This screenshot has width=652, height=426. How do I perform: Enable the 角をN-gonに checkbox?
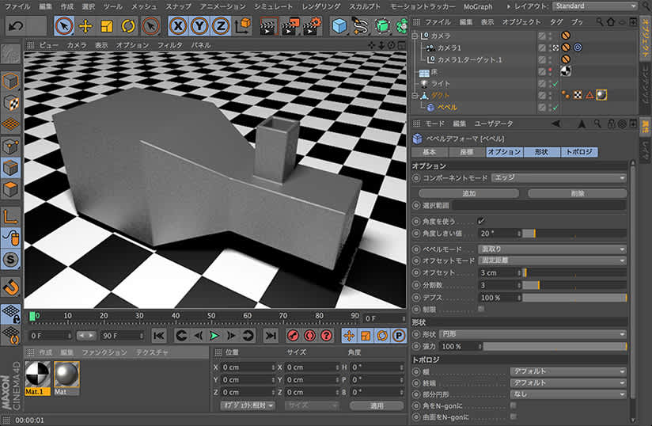[514, 405]
